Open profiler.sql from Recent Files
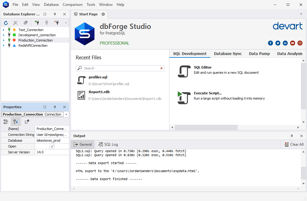Image resolution: width=307 pixels, height=201 pixels. click(98, 77)
